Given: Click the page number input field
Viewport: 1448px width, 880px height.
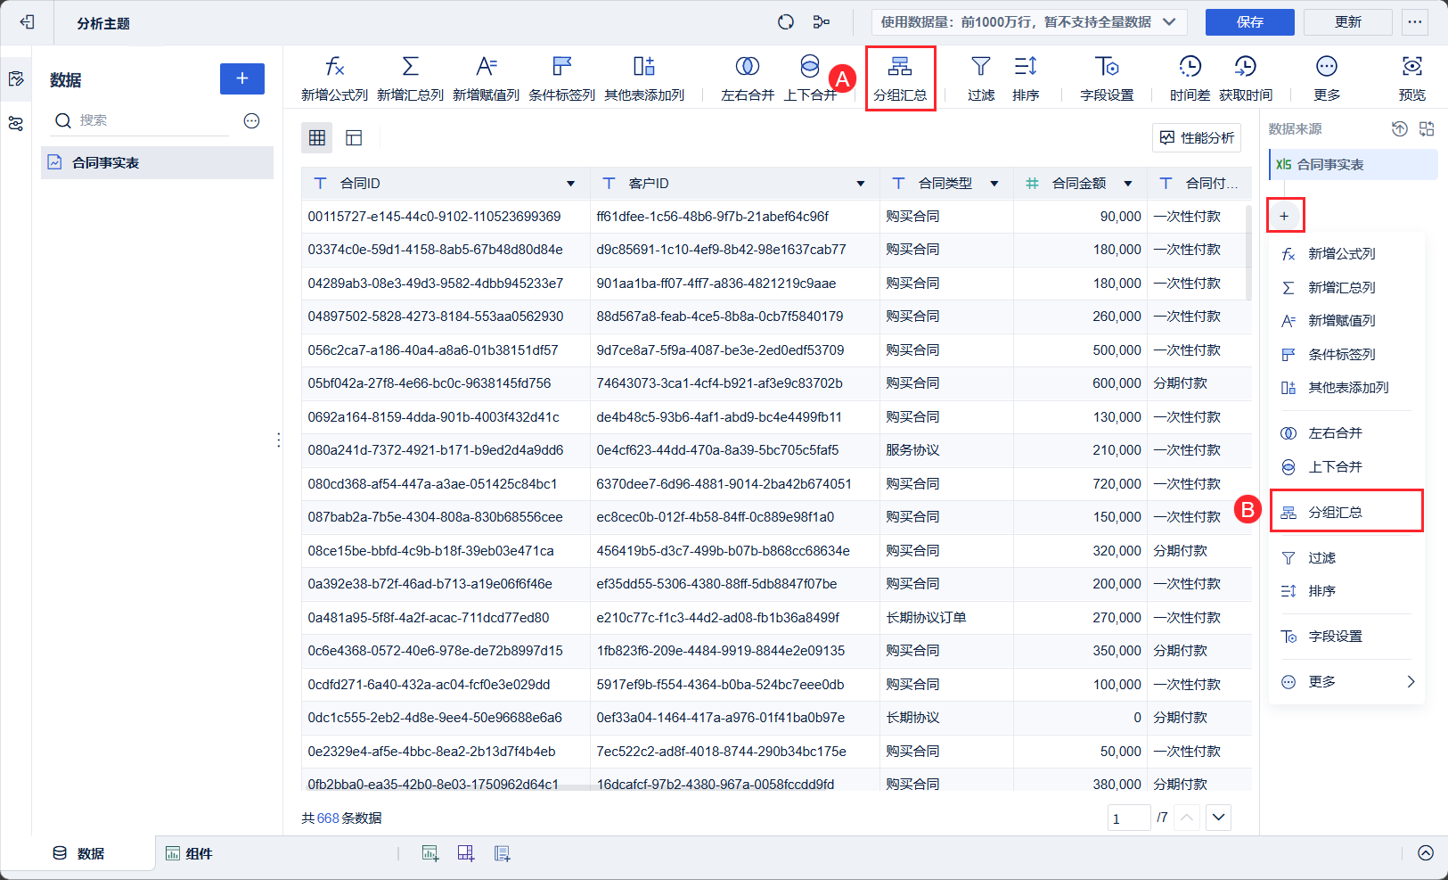Looking at the screenshot, I should click(1128, 818).
